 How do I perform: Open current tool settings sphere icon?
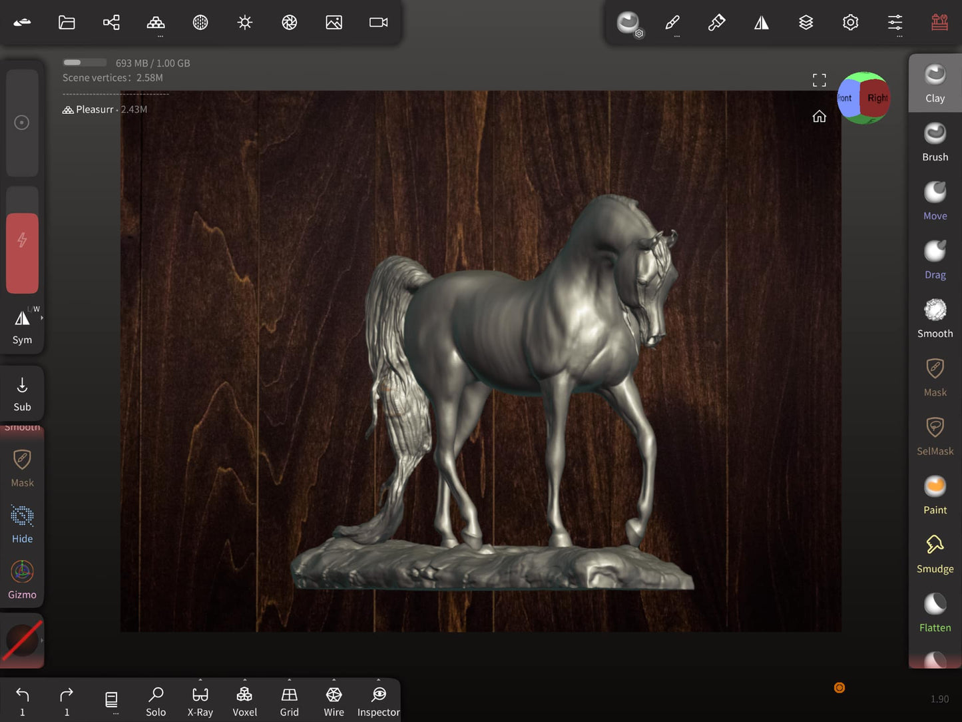(628, 23)
